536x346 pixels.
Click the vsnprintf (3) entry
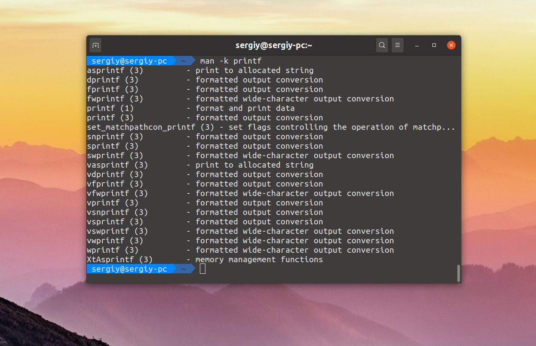[x=117, y=212]
